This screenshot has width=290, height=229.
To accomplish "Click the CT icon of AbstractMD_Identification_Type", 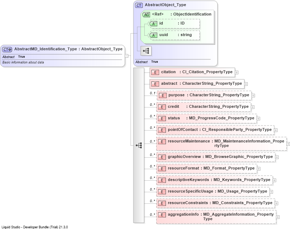I will (7, 49).
